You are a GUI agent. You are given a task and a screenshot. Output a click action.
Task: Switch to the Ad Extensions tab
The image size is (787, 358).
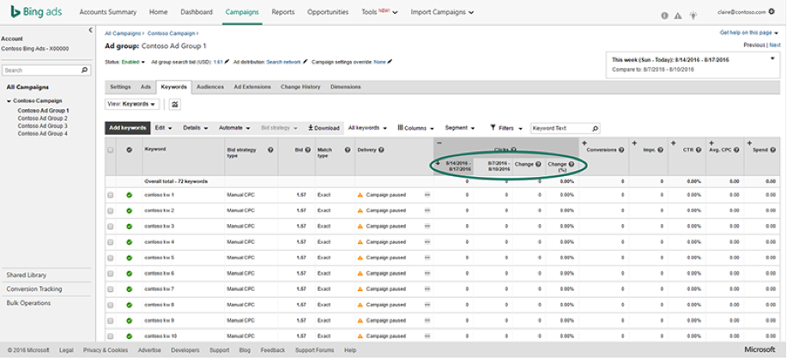(x=252, y=87)
